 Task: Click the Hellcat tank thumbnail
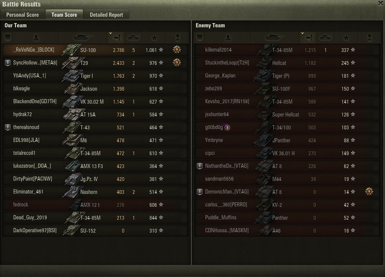[x=264, y=63]
